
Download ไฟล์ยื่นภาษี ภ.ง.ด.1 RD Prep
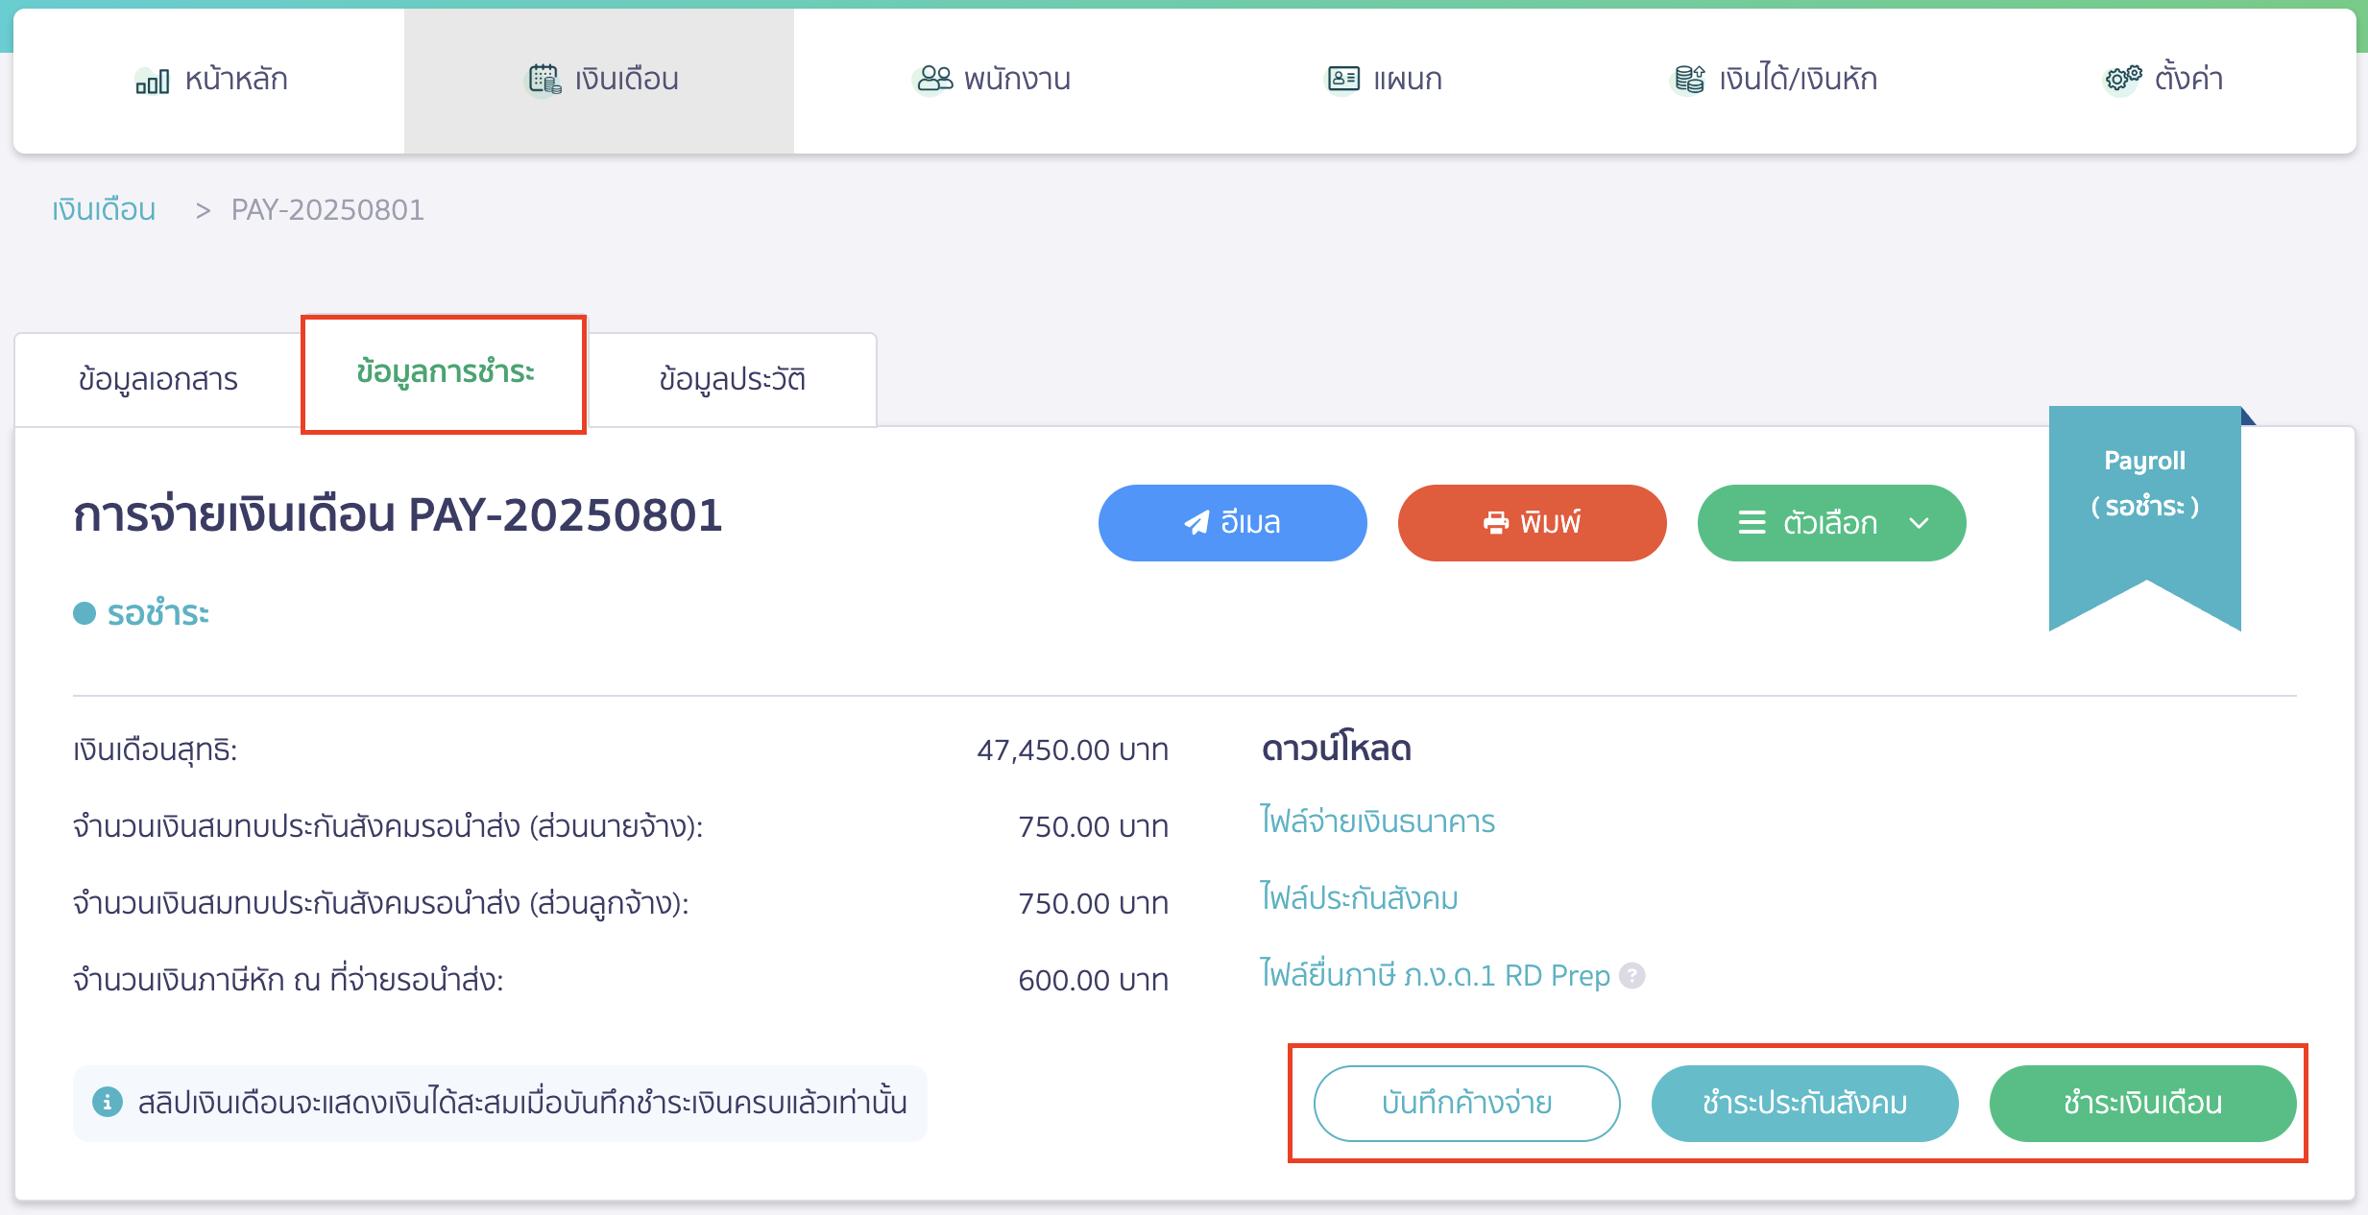pos(1435,975)
